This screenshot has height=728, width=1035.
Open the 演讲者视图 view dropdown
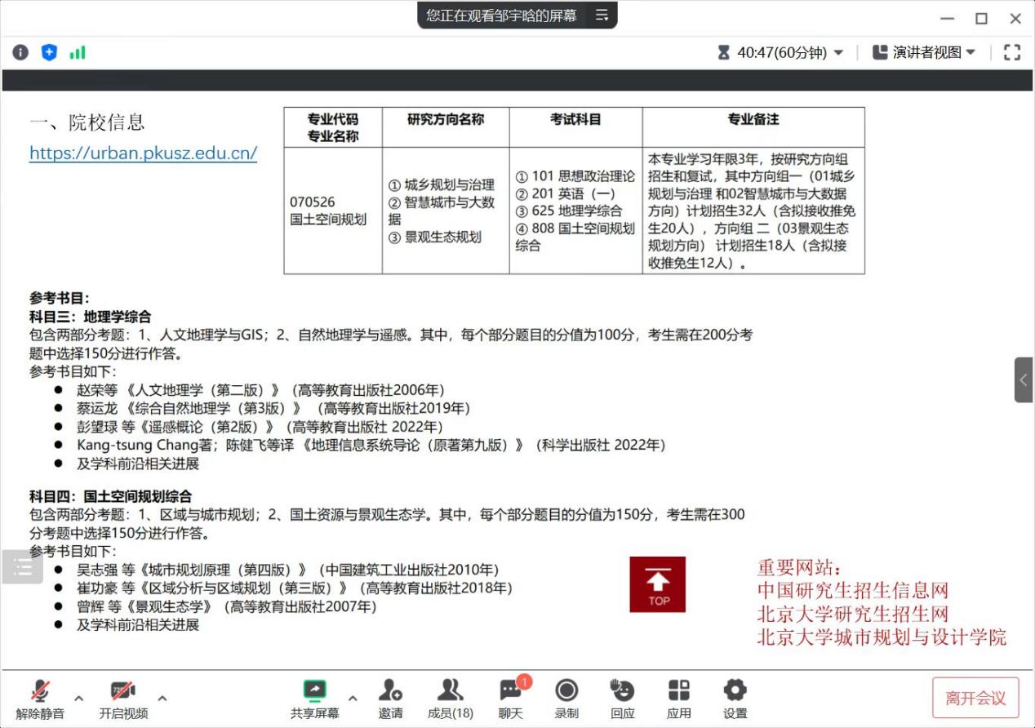pyautogui.click(x=924, y=52)
